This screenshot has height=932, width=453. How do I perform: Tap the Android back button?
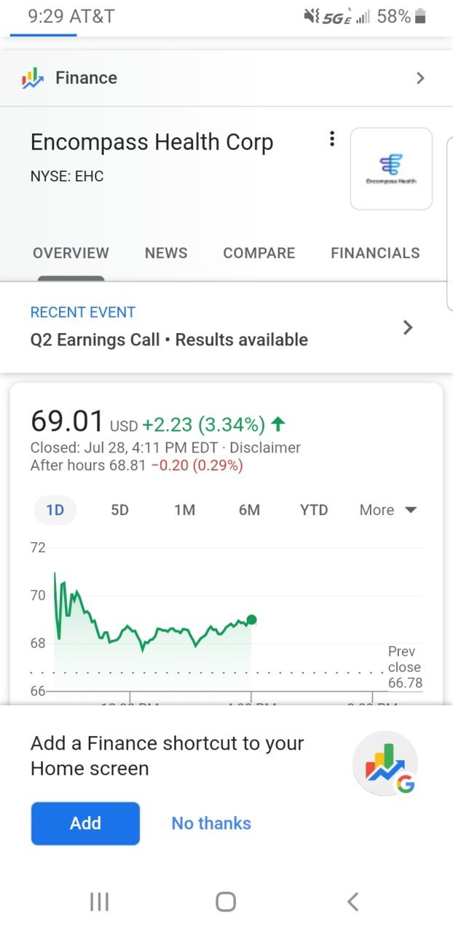tap(352, 901)
